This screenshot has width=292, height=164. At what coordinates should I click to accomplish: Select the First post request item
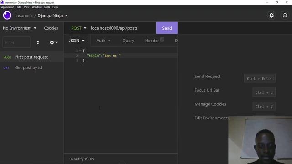[32, 57]
